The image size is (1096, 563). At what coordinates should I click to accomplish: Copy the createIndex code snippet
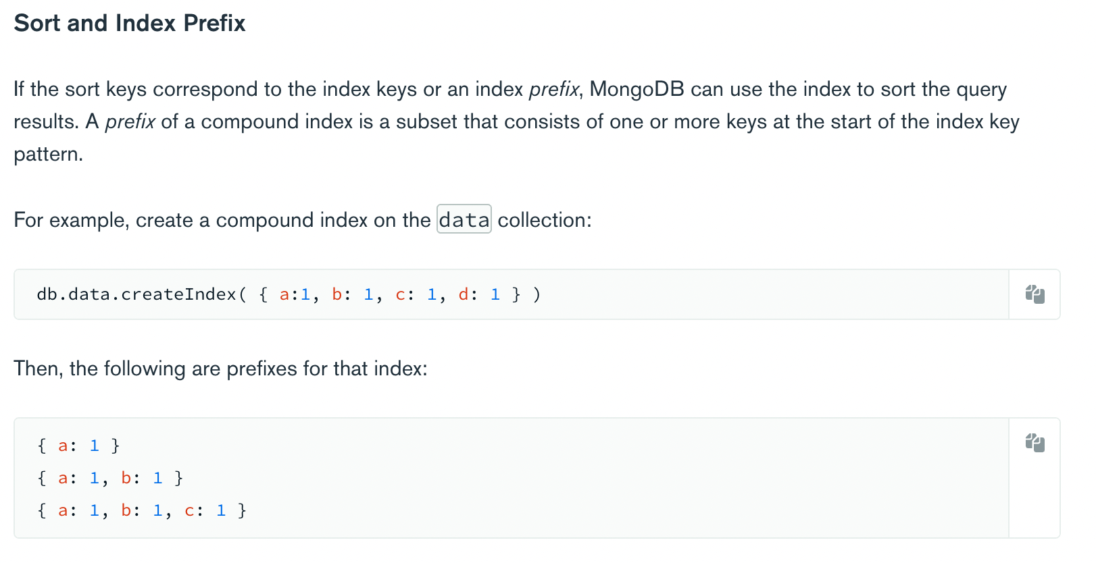[x=1035, y=294]
